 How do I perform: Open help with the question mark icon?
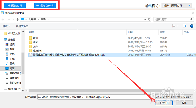point(192,26)
